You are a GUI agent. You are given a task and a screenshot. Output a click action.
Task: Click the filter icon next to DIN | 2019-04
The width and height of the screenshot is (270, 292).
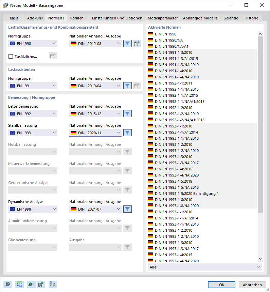point(127,86)
